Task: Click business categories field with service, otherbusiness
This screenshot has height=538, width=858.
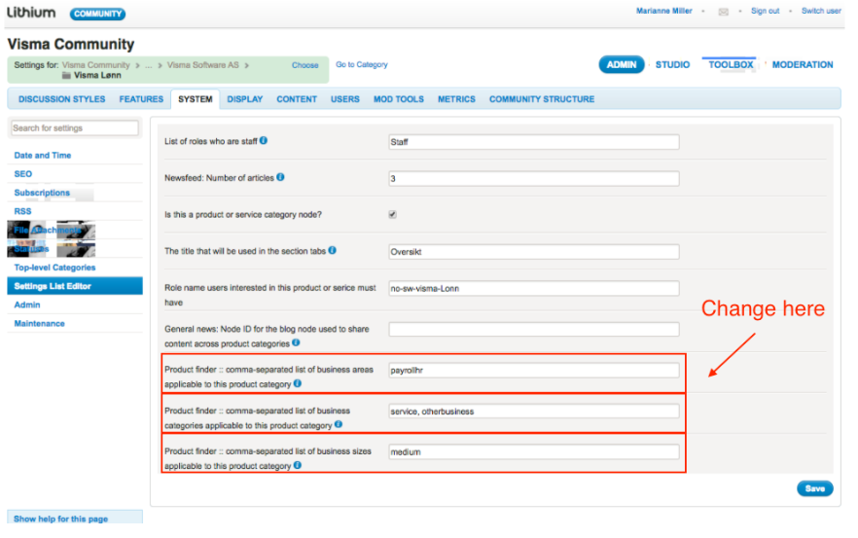Action: click(x=533, y=411)
